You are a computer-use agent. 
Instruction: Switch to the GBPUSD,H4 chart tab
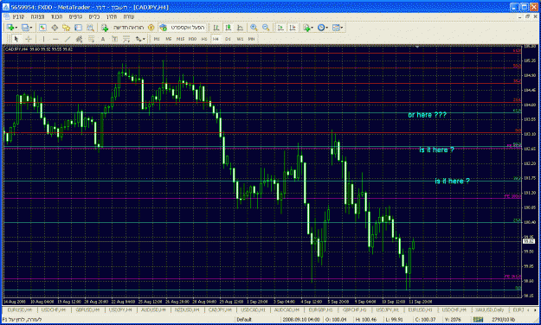pos(87,310)
